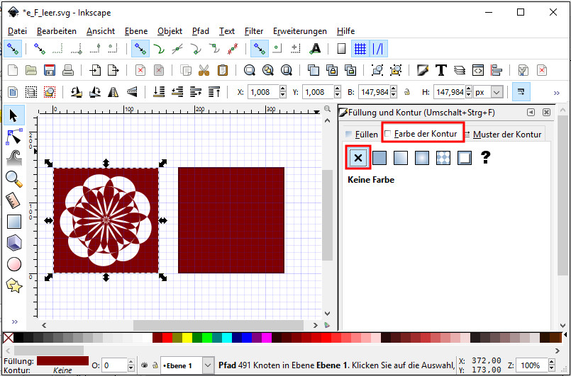
Task: Select Pattern paint button
Action: (x=443, y=157)
